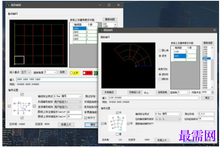Select highlighted 2400 cell in arc grid table

pos(180,56)
